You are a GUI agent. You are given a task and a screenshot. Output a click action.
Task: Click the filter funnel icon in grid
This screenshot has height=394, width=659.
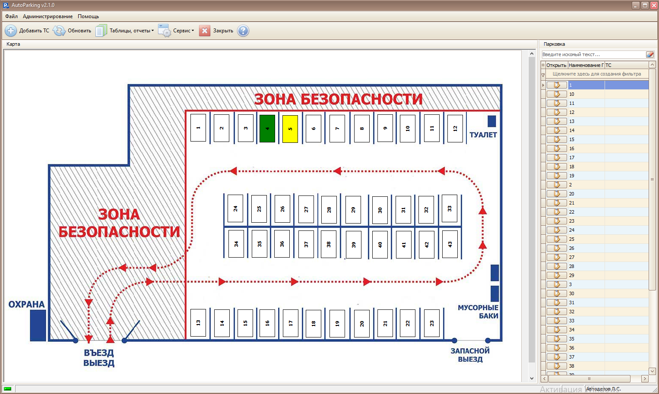click(x=543, y=75)
